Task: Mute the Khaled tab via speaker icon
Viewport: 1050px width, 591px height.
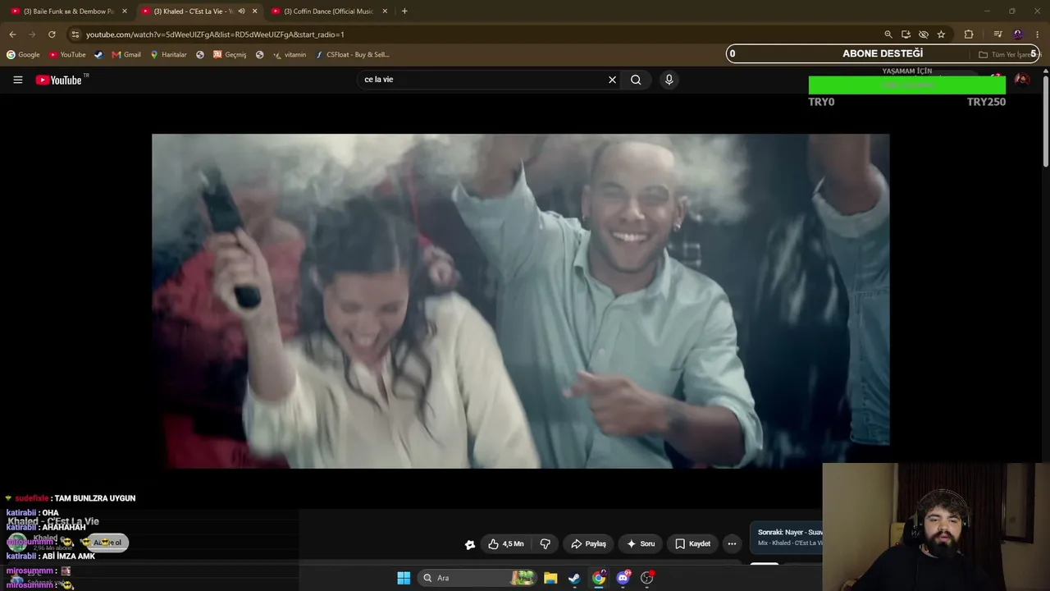Action: (x=241, y=11)
